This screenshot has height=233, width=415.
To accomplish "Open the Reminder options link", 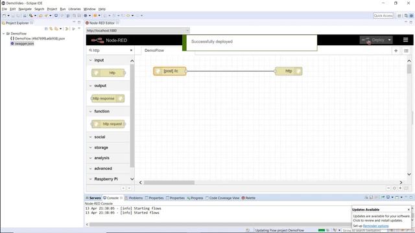I will tap(376, 226).
